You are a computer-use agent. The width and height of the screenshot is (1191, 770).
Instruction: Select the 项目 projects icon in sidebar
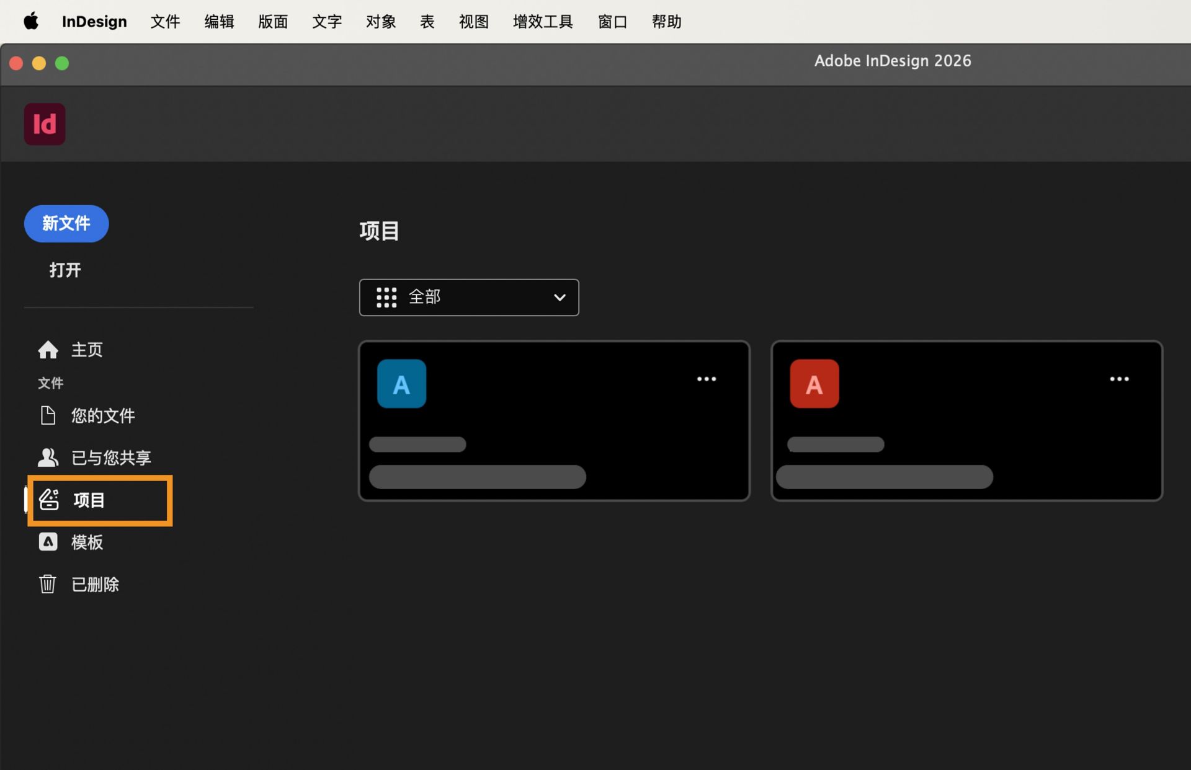[49, 500]
